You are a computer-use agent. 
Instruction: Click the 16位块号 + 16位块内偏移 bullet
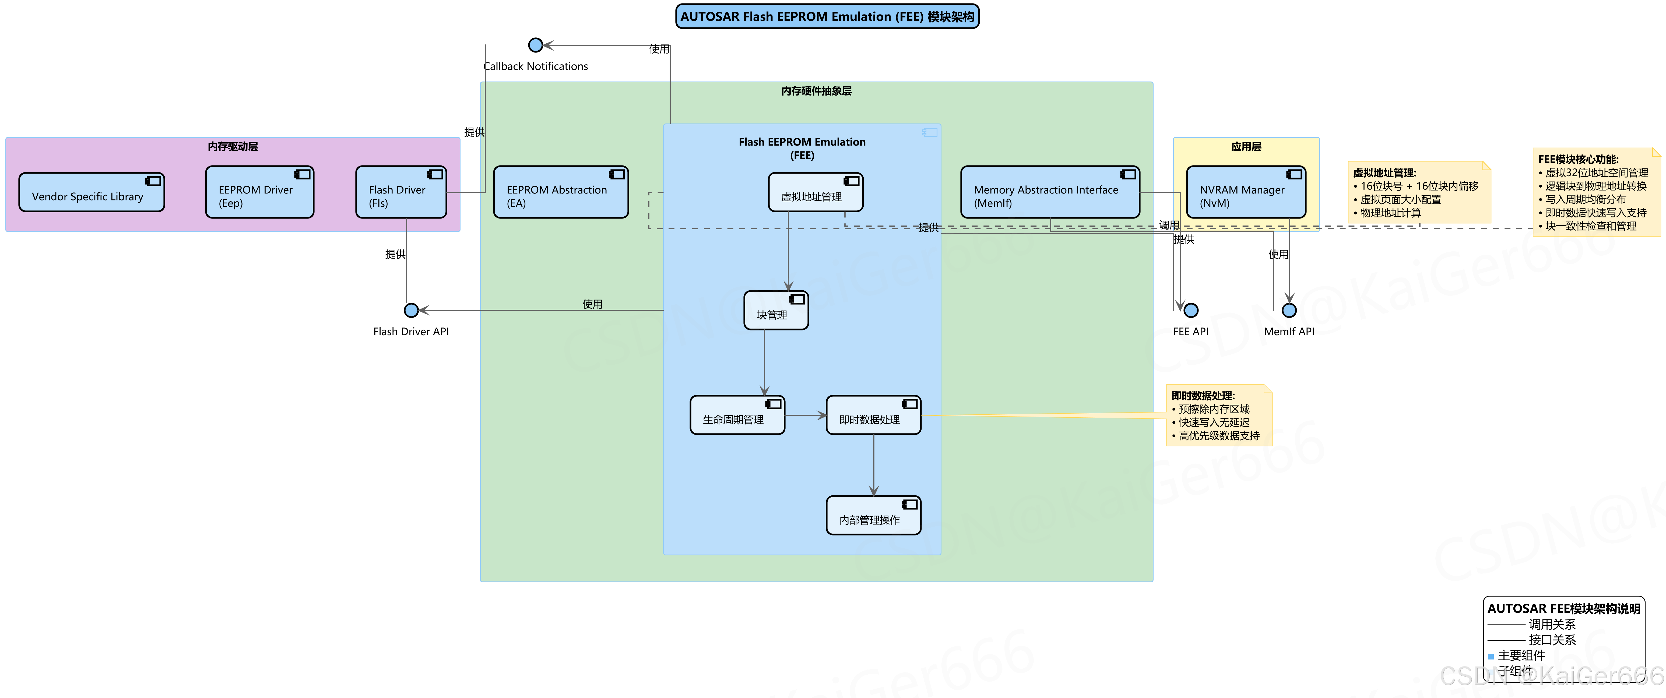coord(1416,186)
